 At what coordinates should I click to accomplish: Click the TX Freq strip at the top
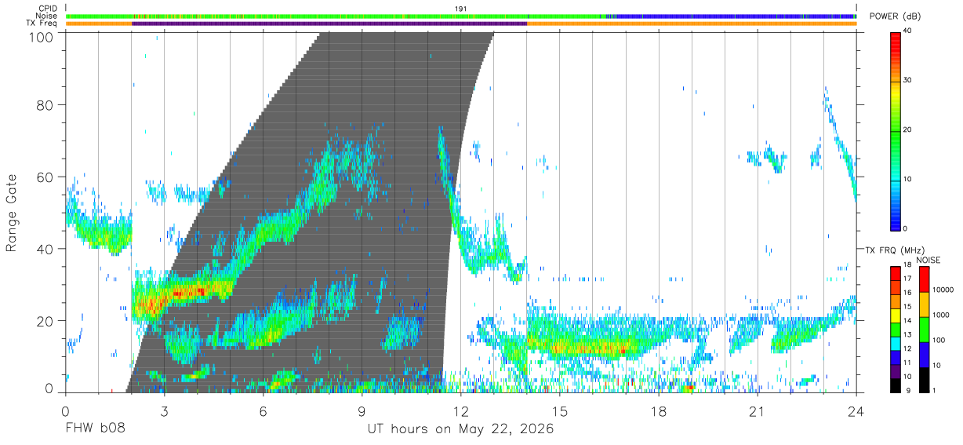(x=461, y=24)
